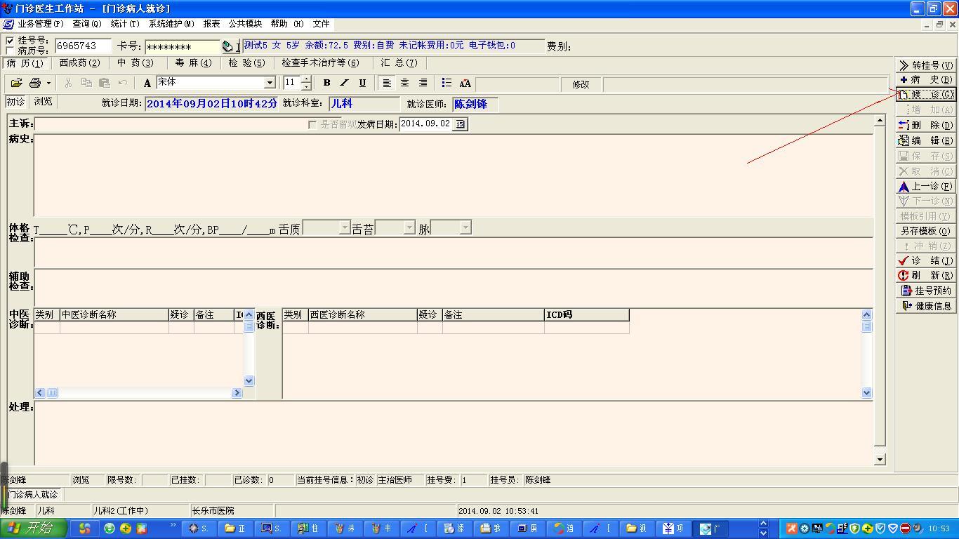Click the 修改 modify button

pyautogui.click(x=581, y=84)
